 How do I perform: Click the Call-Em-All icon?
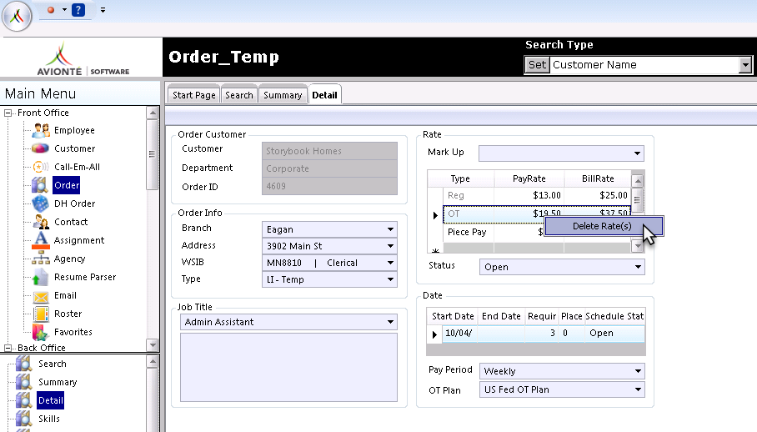pyautogui.click(x=41, y=167)
